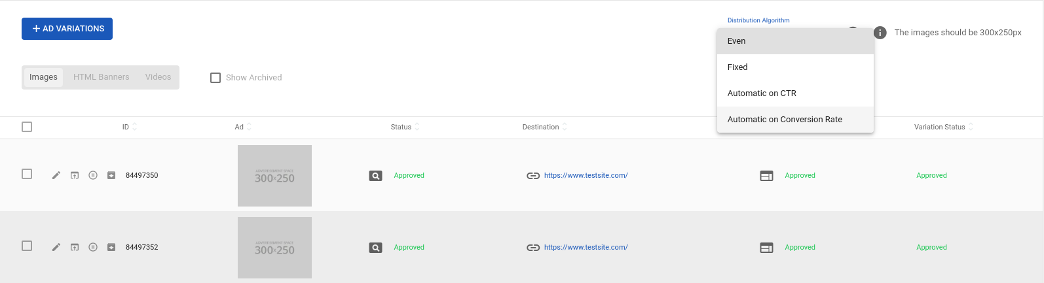This screenshot has height=283, width=1044.
Task: Select the 'Fixed' distribution option
Action: (x=737, y=67)
